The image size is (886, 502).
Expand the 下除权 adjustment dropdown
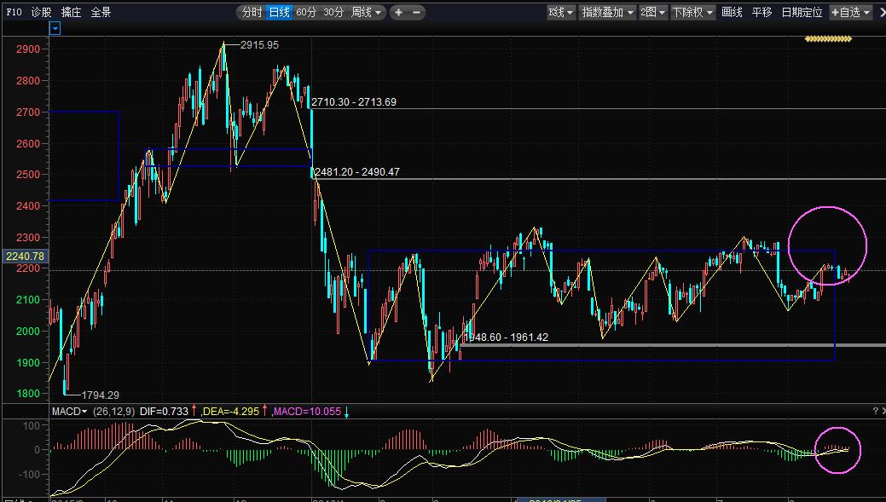692,12
